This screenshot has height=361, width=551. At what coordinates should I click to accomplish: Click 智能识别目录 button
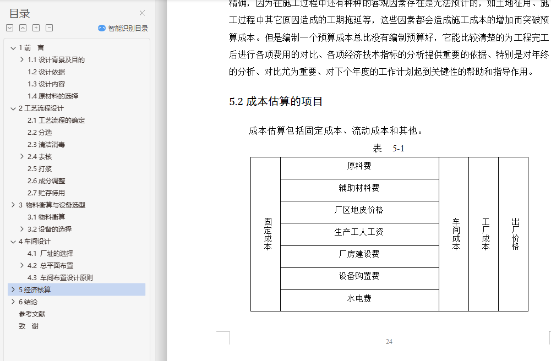pos(123,28)
